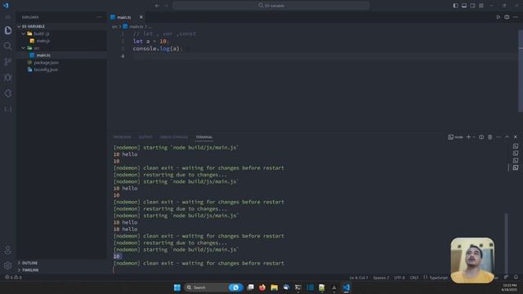This screenshot has width=523, height=294.
Task: Select the fourth terminal in the list
Action: pyautogui.click(x=516, y=167)
